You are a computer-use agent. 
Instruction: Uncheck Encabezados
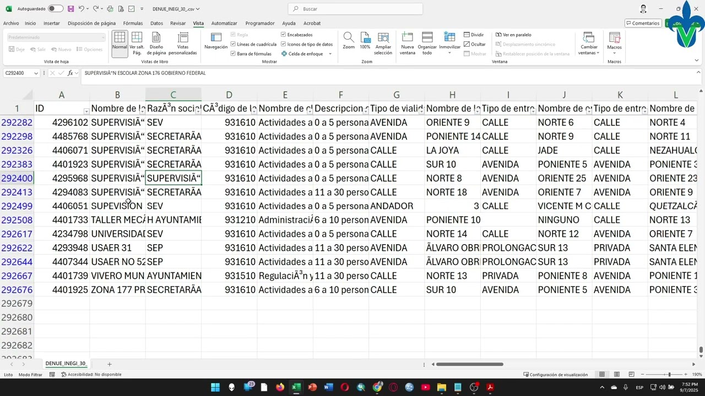297,35
